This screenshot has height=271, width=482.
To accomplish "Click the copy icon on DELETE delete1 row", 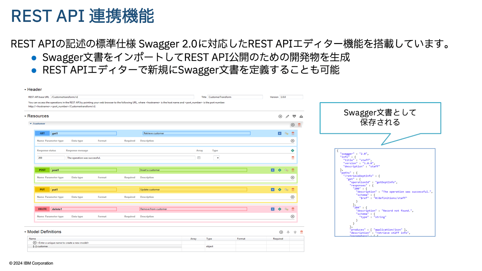I will [x=286, y=209].
